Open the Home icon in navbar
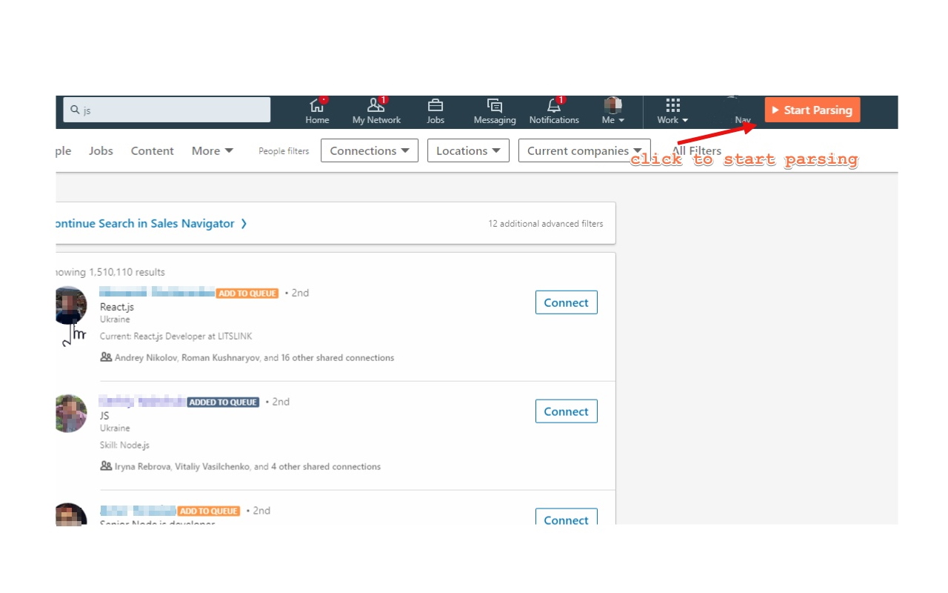 tap(317, 111)
